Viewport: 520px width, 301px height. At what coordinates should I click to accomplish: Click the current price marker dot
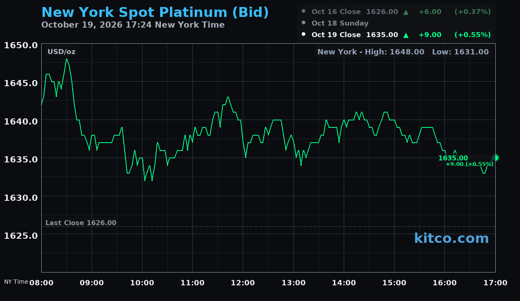tap(496, 158)
